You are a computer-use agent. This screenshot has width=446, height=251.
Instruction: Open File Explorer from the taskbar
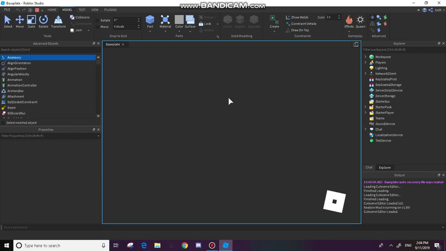[x=157, y=245]
